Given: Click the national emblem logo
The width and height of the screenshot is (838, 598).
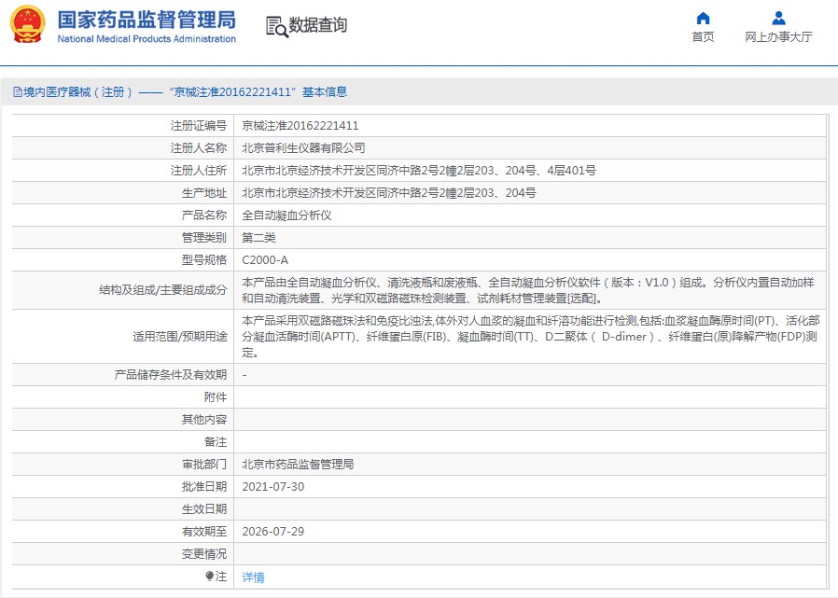Looking at the screenshot, I should coord(27,24).
